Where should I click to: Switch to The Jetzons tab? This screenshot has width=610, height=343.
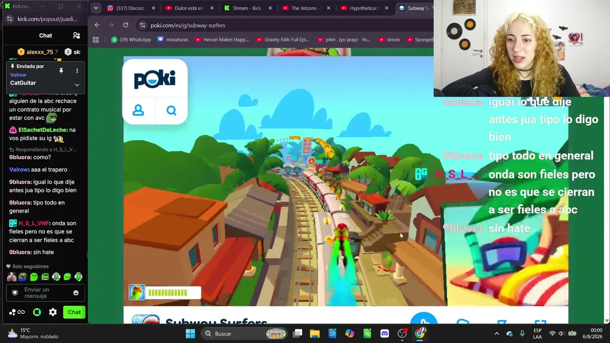pyautogui.click(x=305, y=8)
